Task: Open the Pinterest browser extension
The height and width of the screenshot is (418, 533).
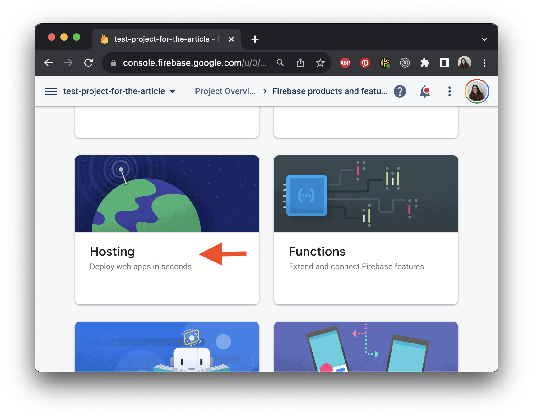Action: coord(365,63)
